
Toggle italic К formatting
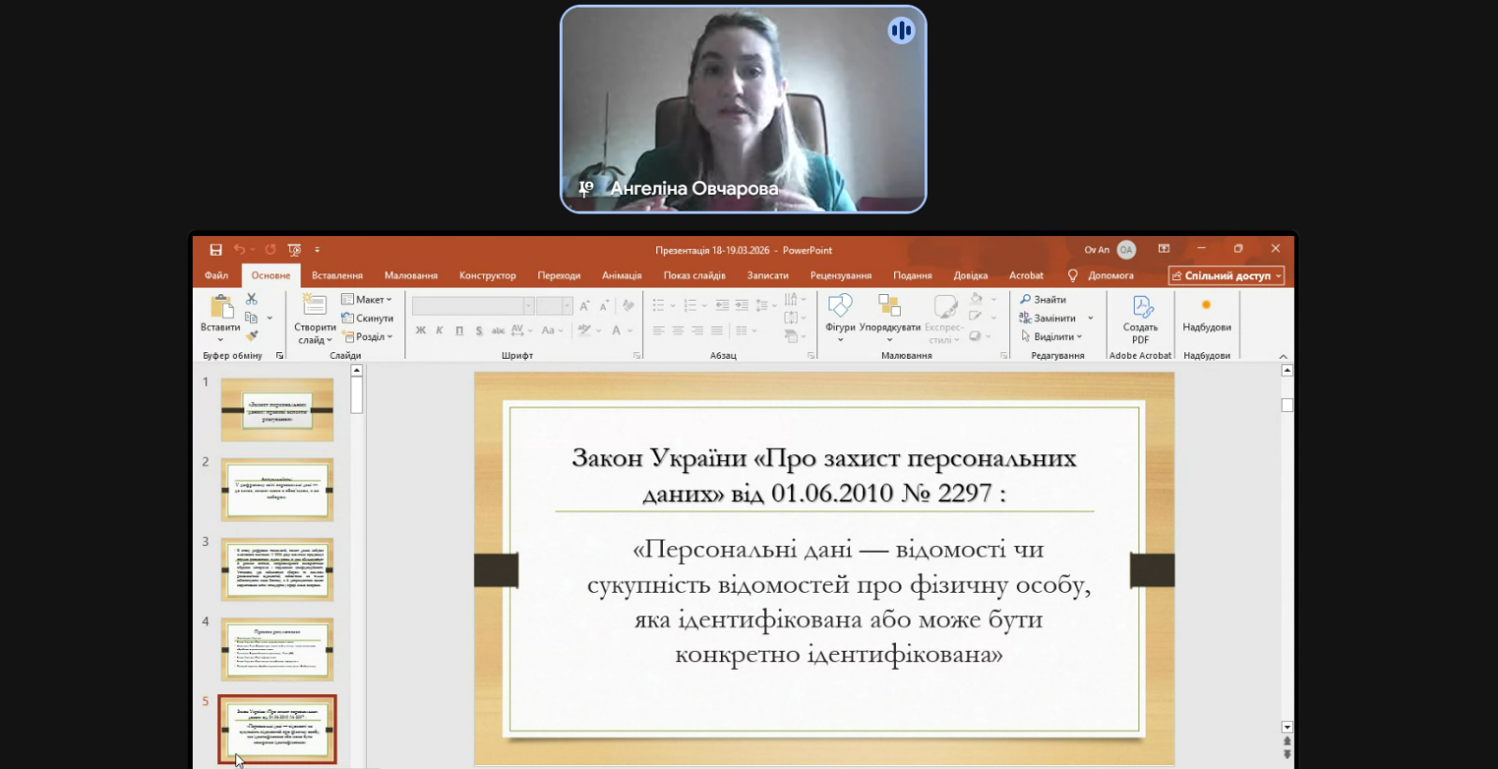439,331
